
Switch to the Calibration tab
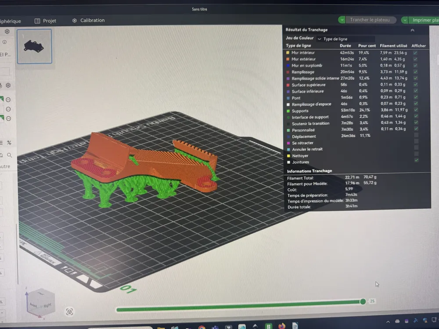click(89, 21)
